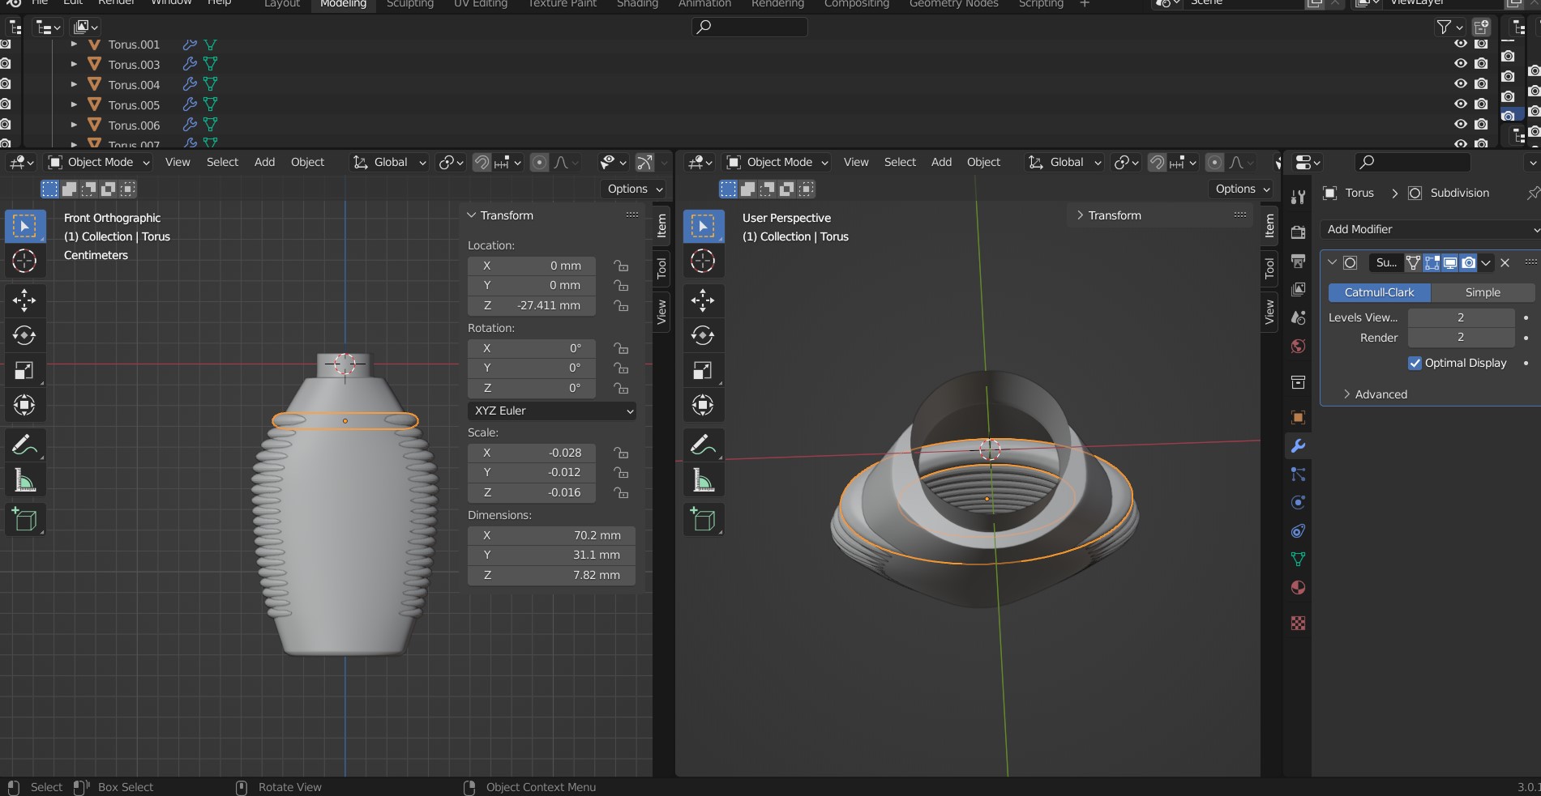
Task: Toggle proportional editing in left viewport header
Action: [x=539, y=162]
